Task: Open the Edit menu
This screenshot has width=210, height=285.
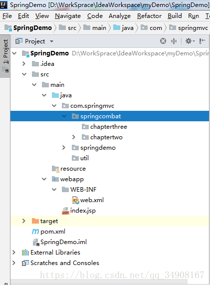Action: click(x=23, y=16)
